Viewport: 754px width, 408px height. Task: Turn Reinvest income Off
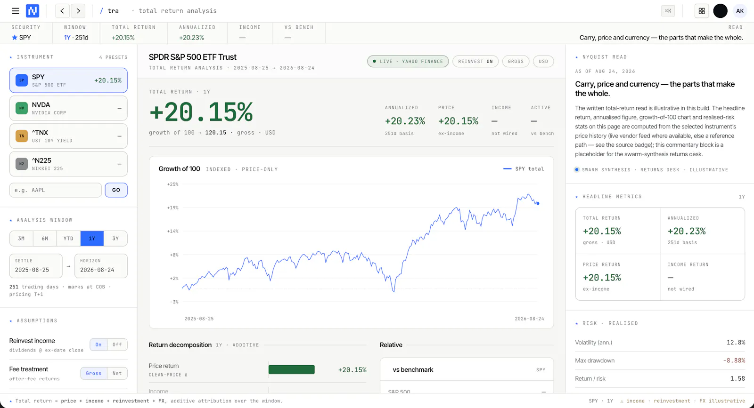(x=117, y=345)
